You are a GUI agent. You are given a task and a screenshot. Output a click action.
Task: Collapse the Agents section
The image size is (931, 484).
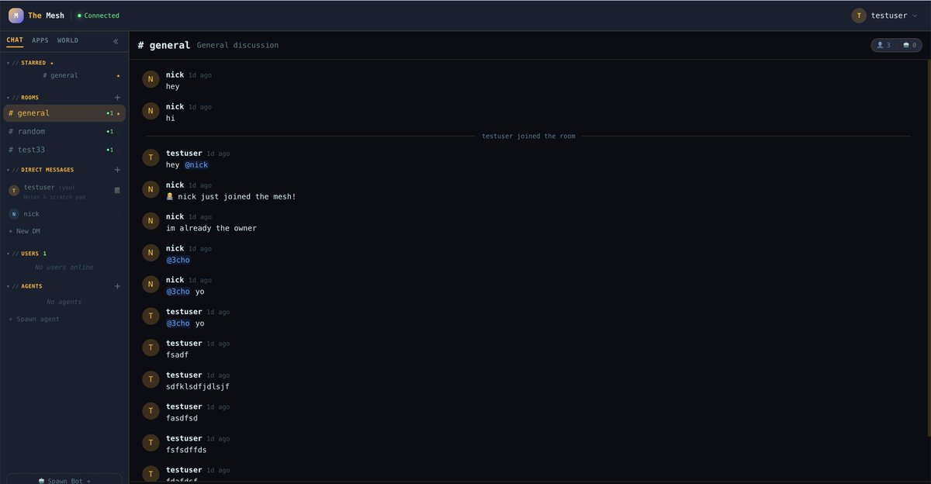(25, 286)
